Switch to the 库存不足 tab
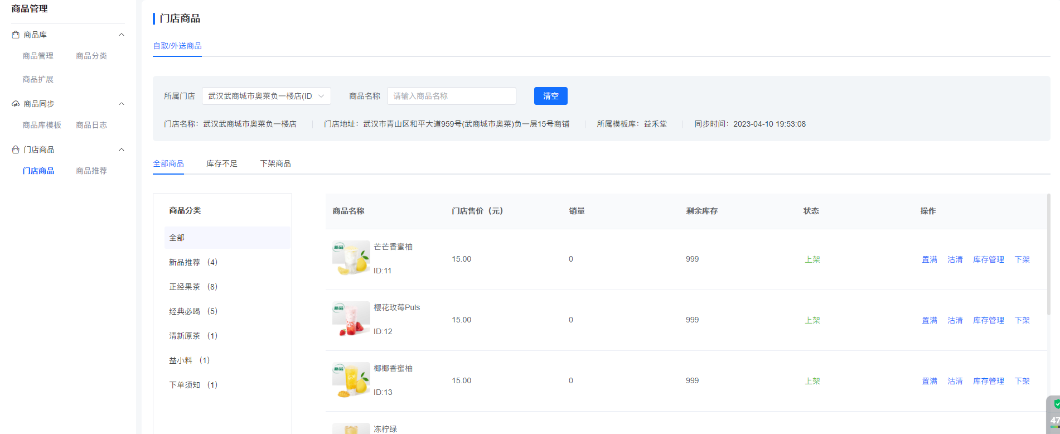1060x434 pixels. 222,163
